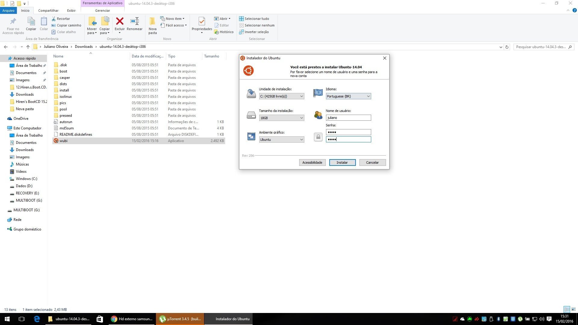
Task: Open the Windows Start button
Action: 7,319
